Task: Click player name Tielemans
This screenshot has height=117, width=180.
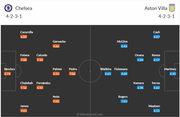Action: click(121, 69)
